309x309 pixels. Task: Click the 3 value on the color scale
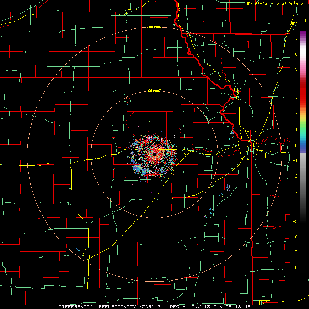[296, 100]
